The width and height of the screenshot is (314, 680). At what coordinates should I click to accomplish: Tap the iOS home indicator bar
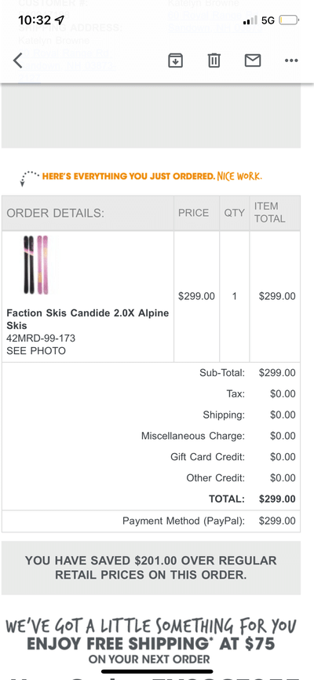click(157, 672)
